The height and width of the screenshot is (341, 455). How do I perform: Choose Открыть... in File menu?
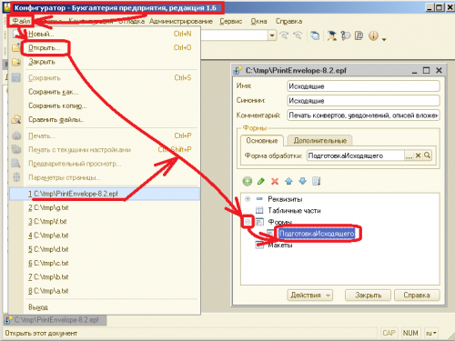[x=105, y=48]
